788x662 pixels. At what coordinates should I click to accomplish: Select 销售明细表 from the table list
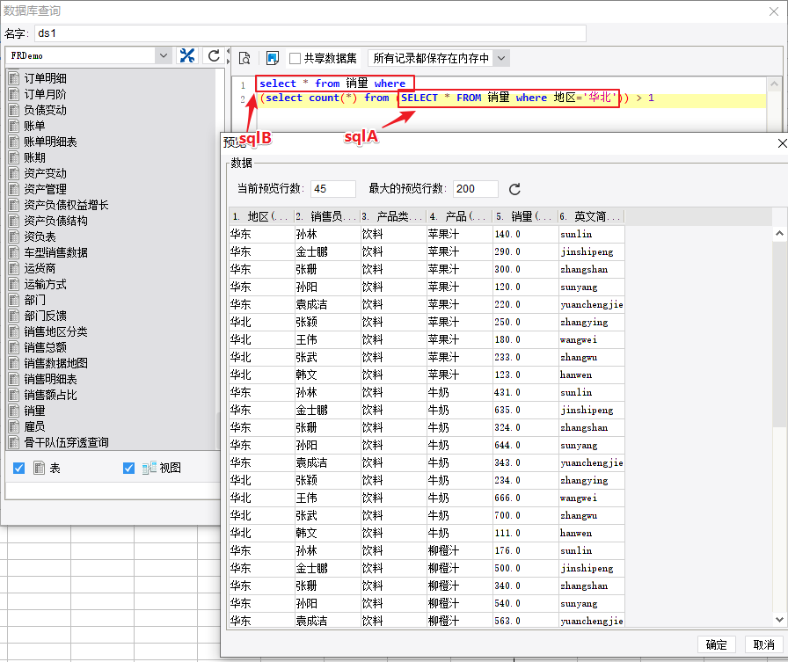(50, 379)
